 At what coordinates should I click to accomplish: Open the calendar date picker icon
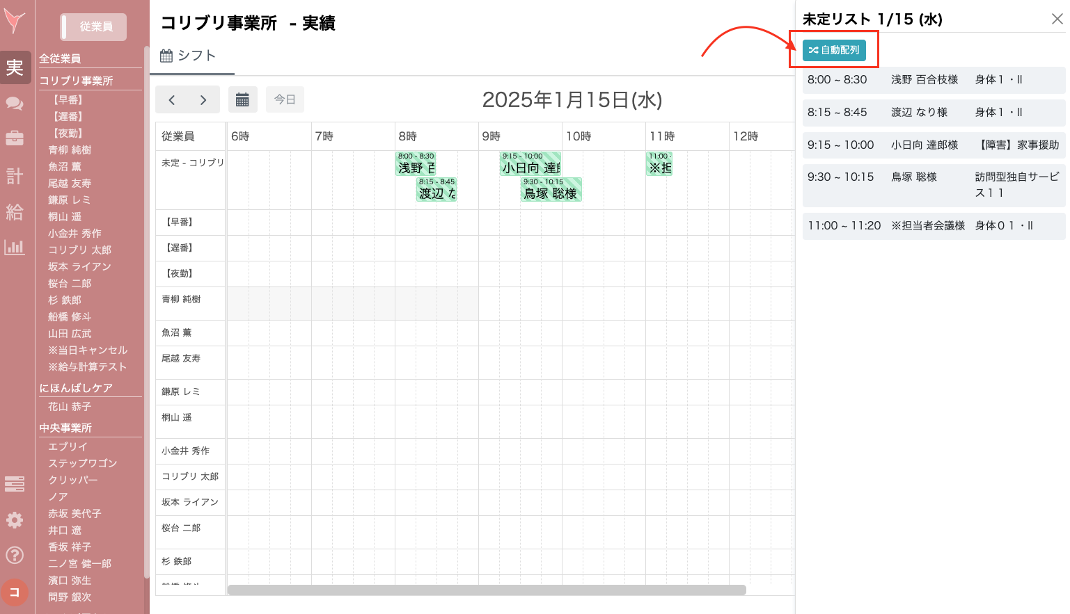tap(242, 99)
